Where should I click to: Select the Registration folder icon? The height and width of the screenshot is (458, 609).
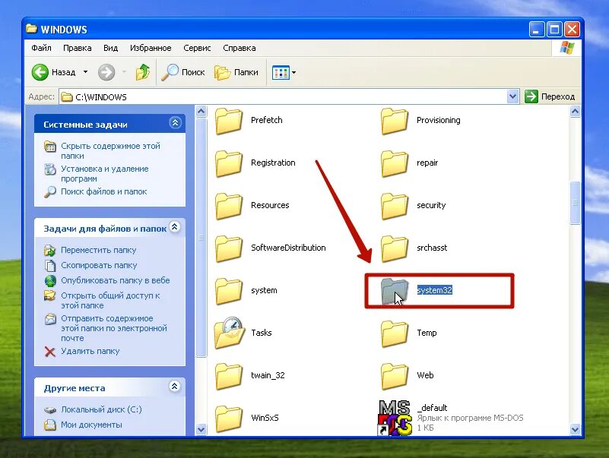[229, 163]
